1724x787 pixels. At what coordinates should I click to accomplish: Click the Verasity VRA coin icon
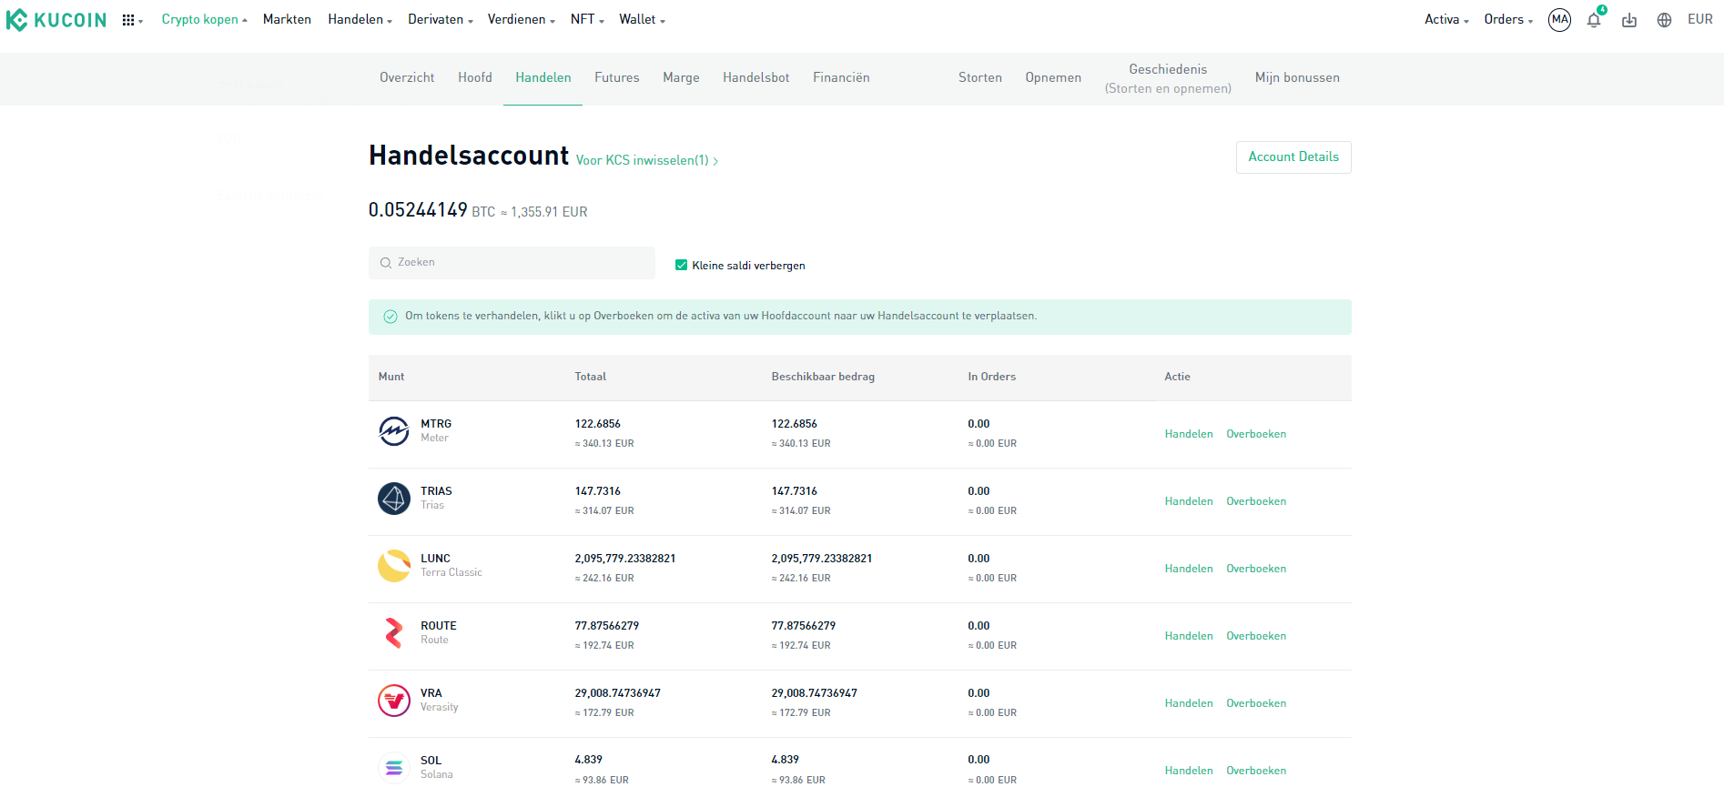tap(394, 700)
